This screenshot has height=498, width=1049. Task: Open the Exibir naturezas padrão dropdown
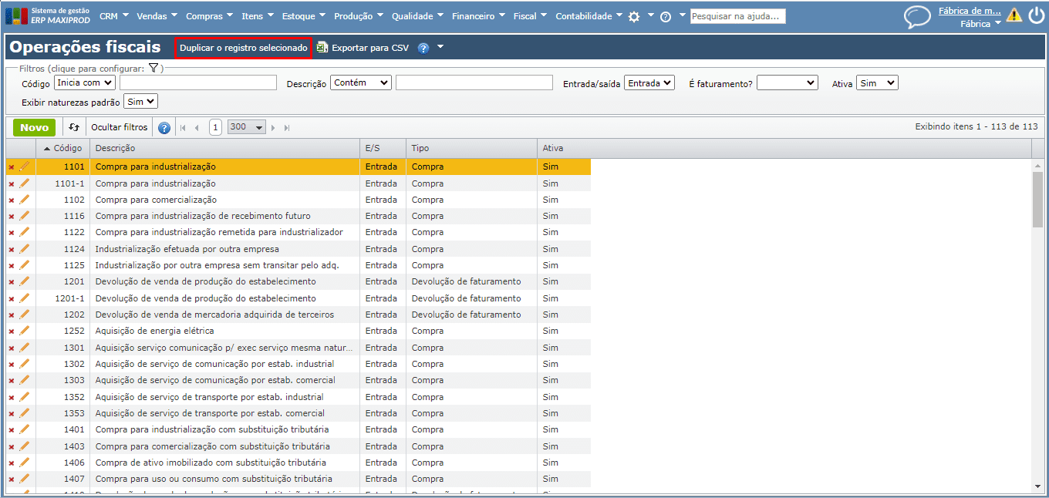click(140, 101)
